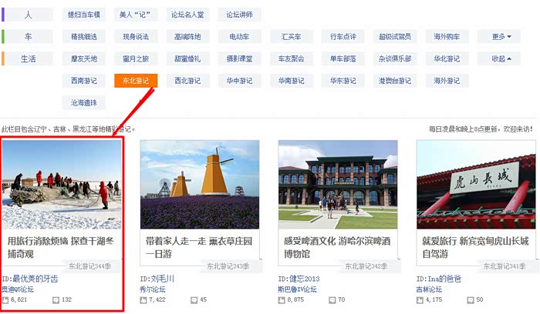Click views icon next to 7,422
The height and width of the screenshot is (314, 540).
(143, 300)
